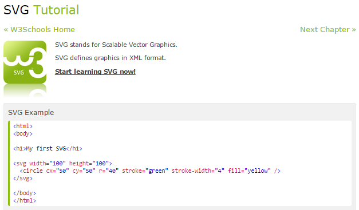This screenshot has height=210, width=359.
Task: Click the SVG Example heading
Action: (x=31, y=113)
